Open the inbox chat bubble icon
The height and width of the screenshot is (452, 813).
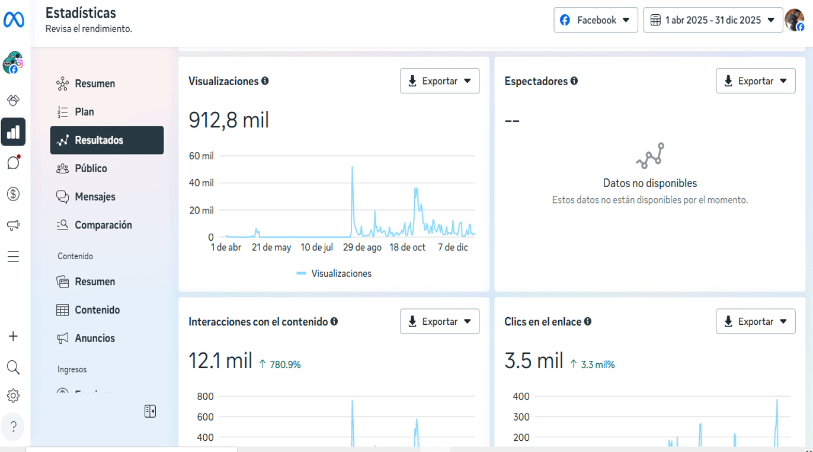point(13,163)
